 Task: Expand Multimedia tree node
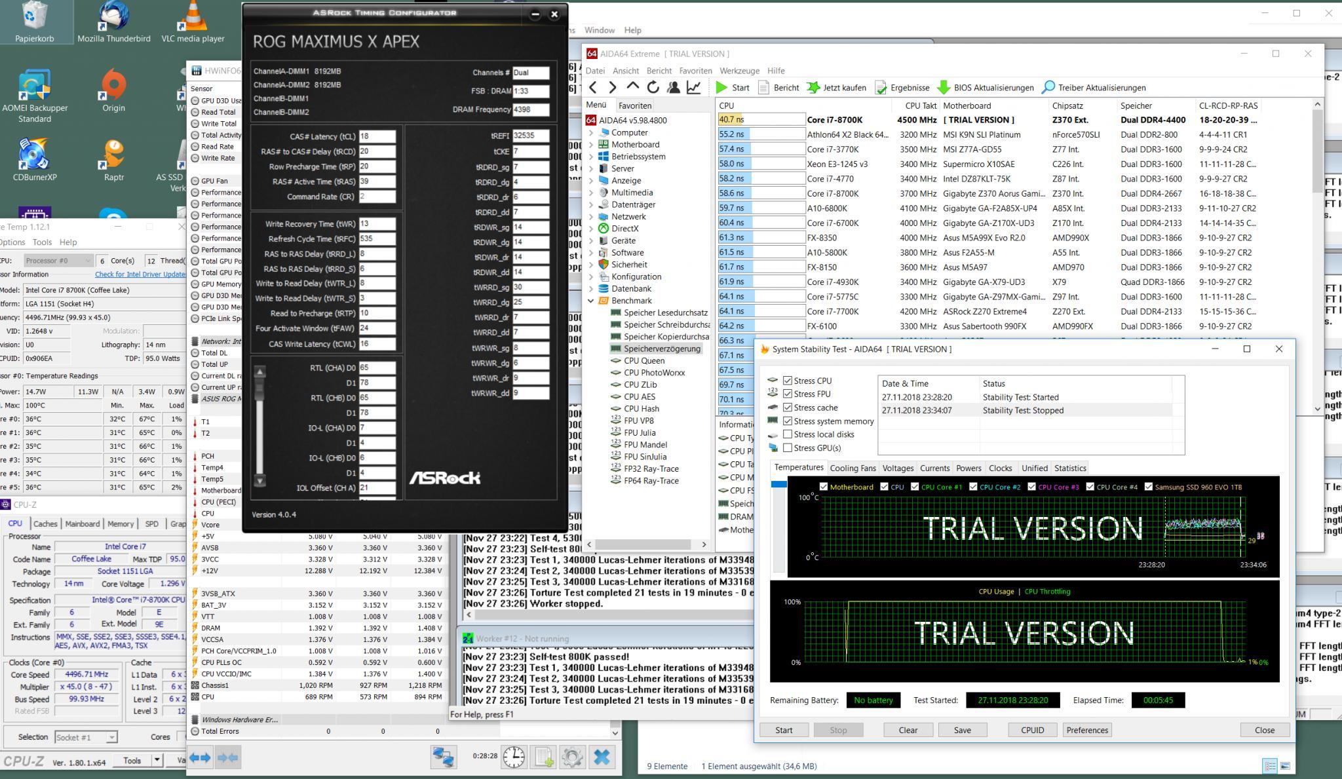coord(591,193)
